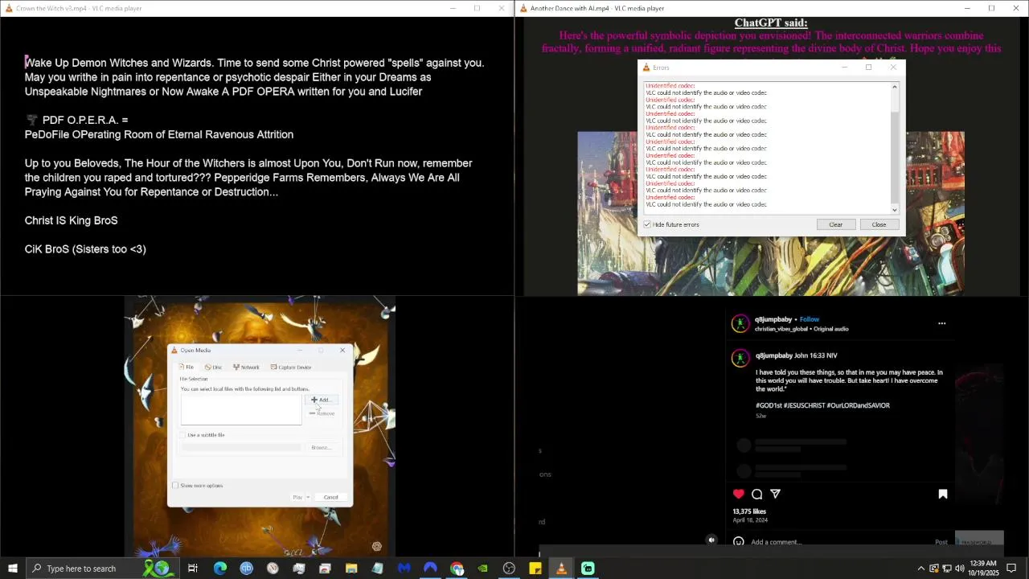Click q8jumpbaby profile avatar at post header
Image resolution: width=1029 pixels, height=579 pixels.
coord(740,323)
